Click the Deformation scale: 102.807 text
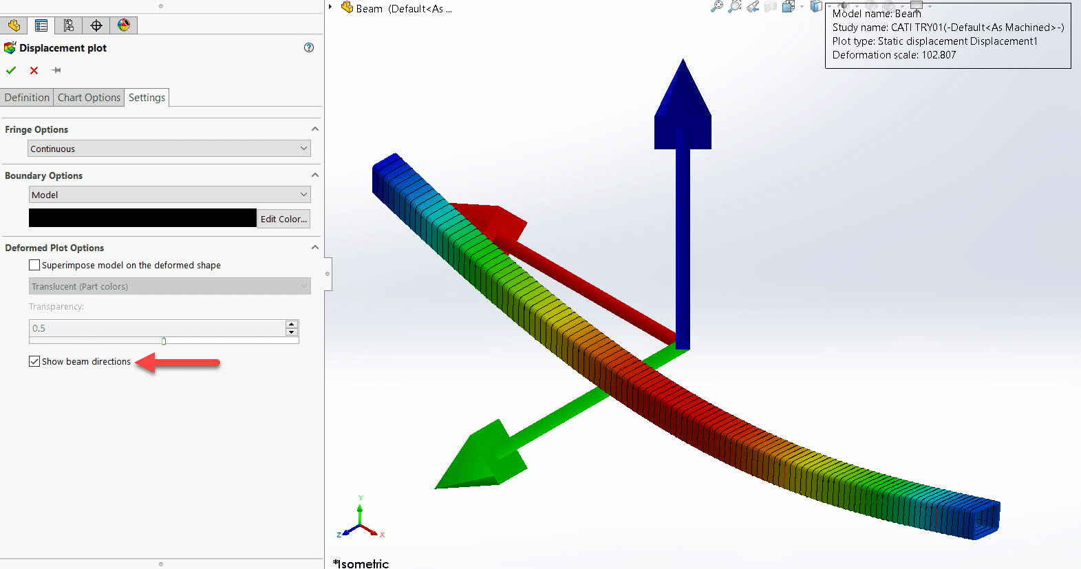1081x569 pixels. [894, 55]
